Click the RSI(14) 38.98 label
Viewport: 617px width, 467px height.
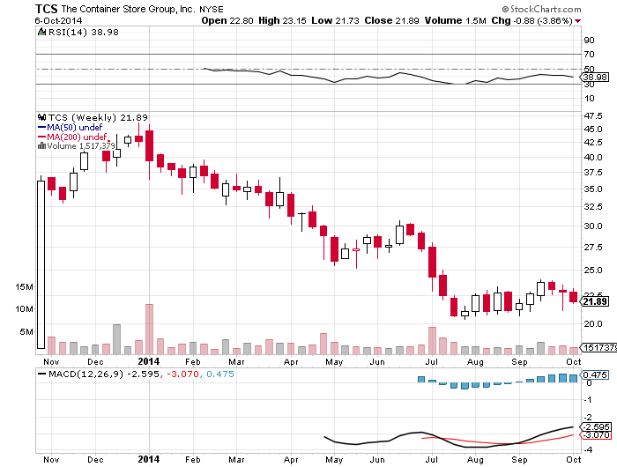(x=83, y=33)
